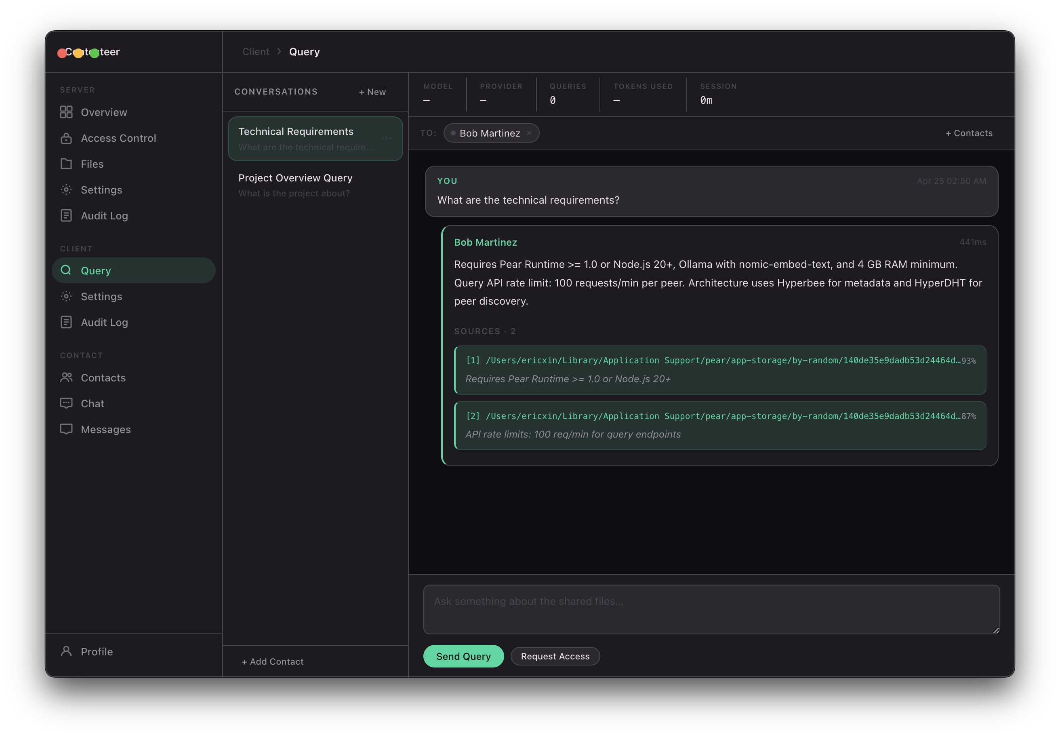
Task: Click the server Settings gear icon
Action: (66, 190)
